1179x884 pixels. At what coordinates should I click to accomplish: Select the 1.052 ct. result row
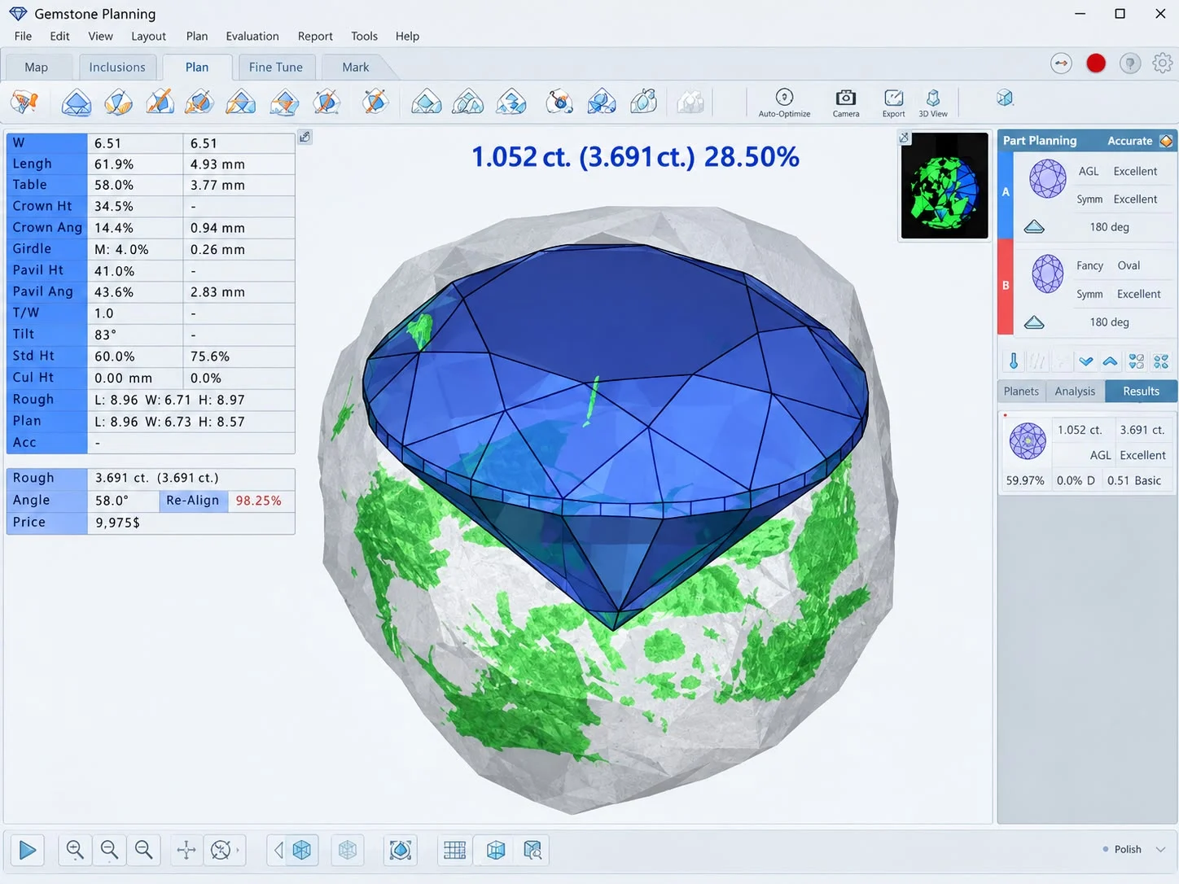1087,454
